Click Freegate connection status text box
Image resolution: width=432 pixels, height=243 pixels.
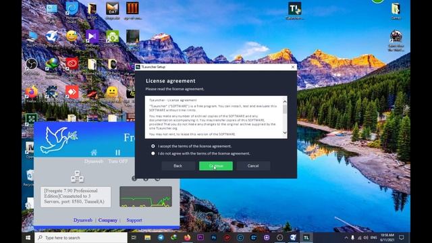76,196
